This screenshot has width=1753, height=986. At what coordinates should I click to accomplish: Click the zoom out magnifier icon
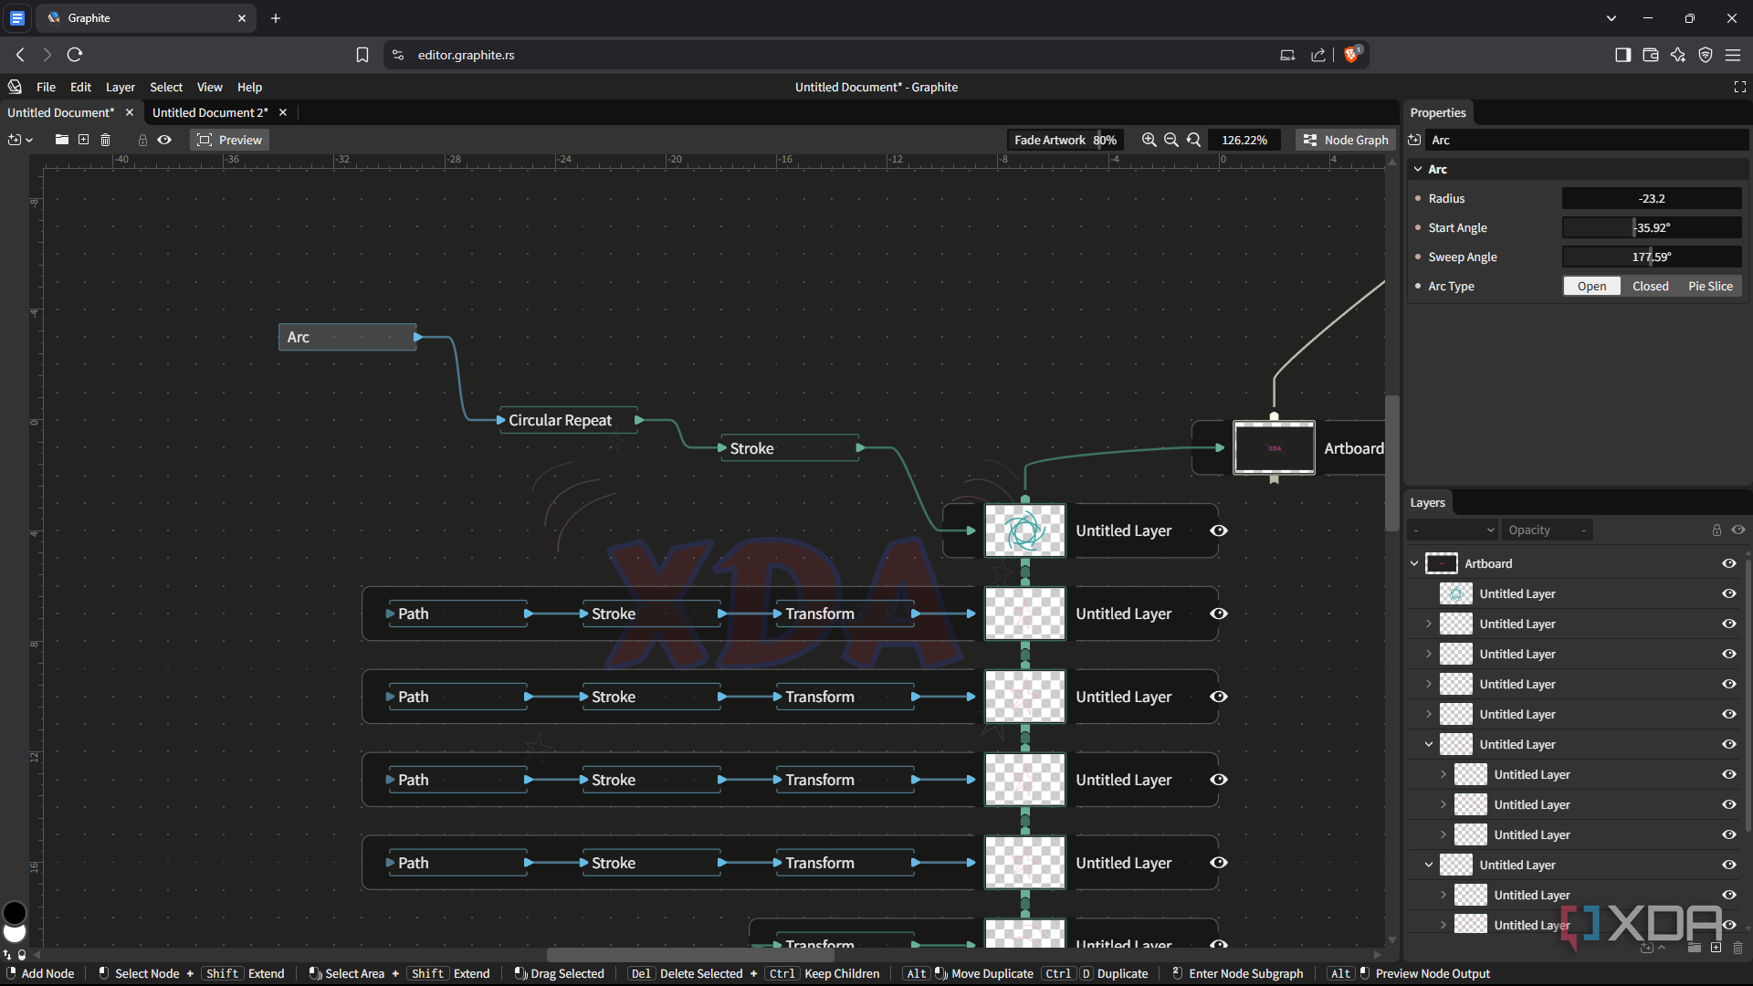tap(1171, 140)
